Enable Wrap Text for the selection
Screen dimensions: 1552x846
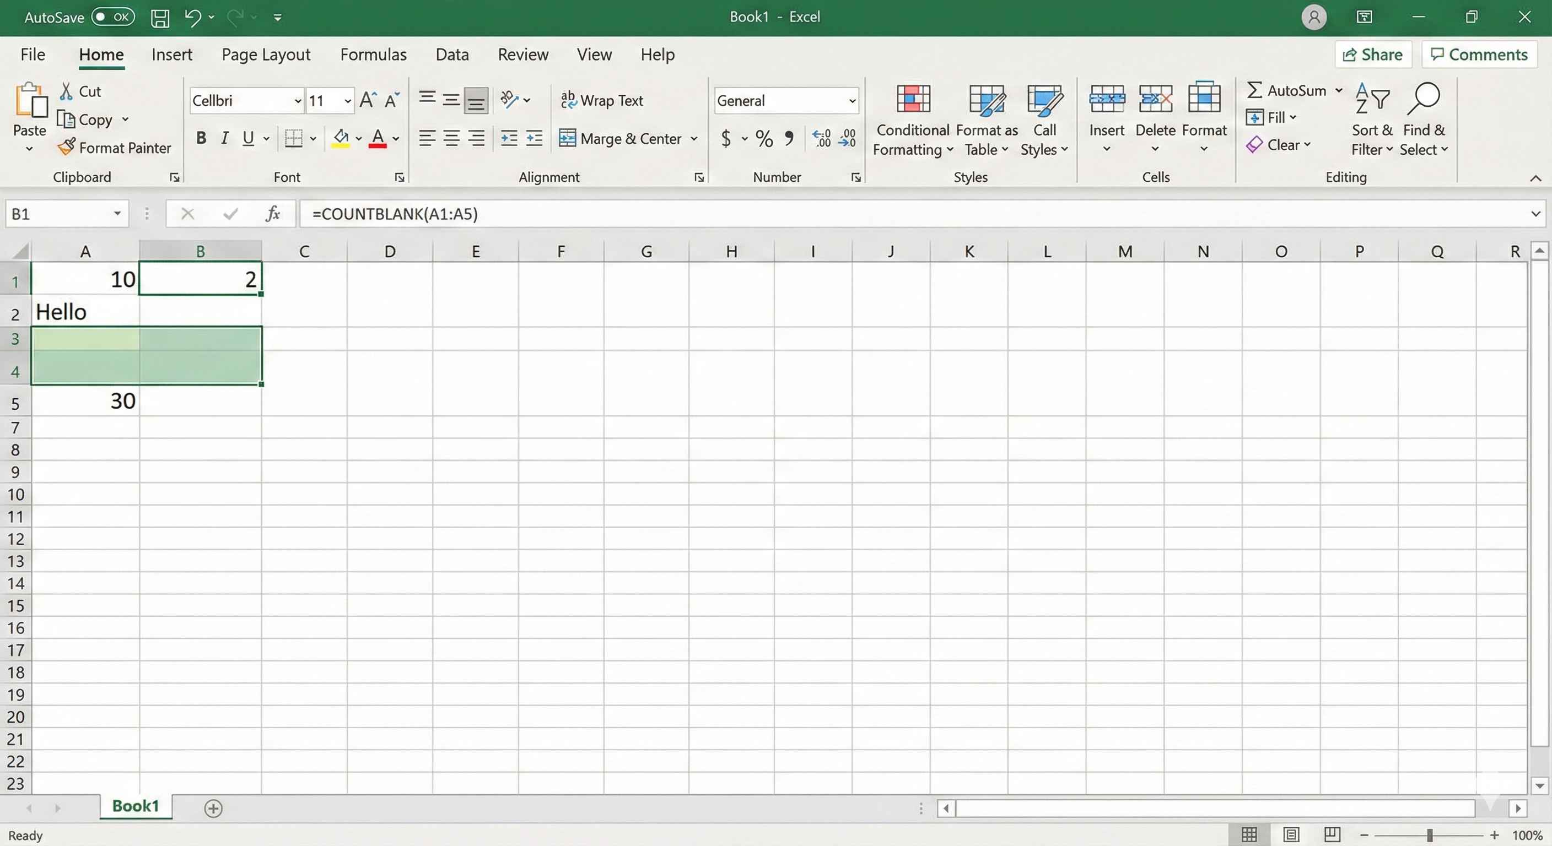tap(602, 100)
